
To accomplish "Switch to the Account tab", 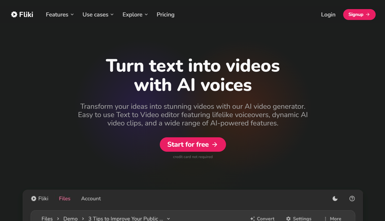I will (91, 198).
